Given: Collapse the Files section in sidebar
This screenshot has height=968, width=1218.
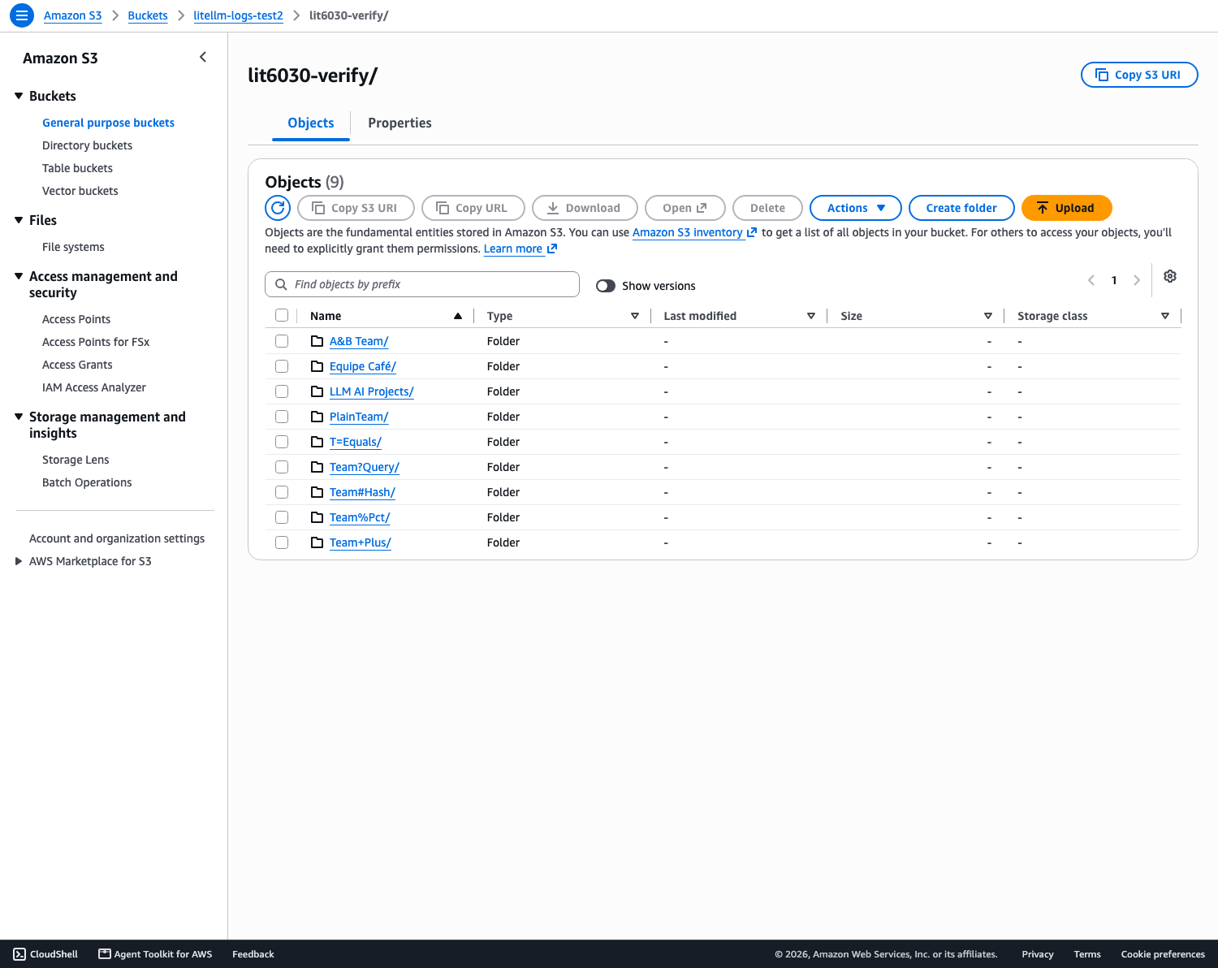Looking at the screenshot, I should coord(19,220).
